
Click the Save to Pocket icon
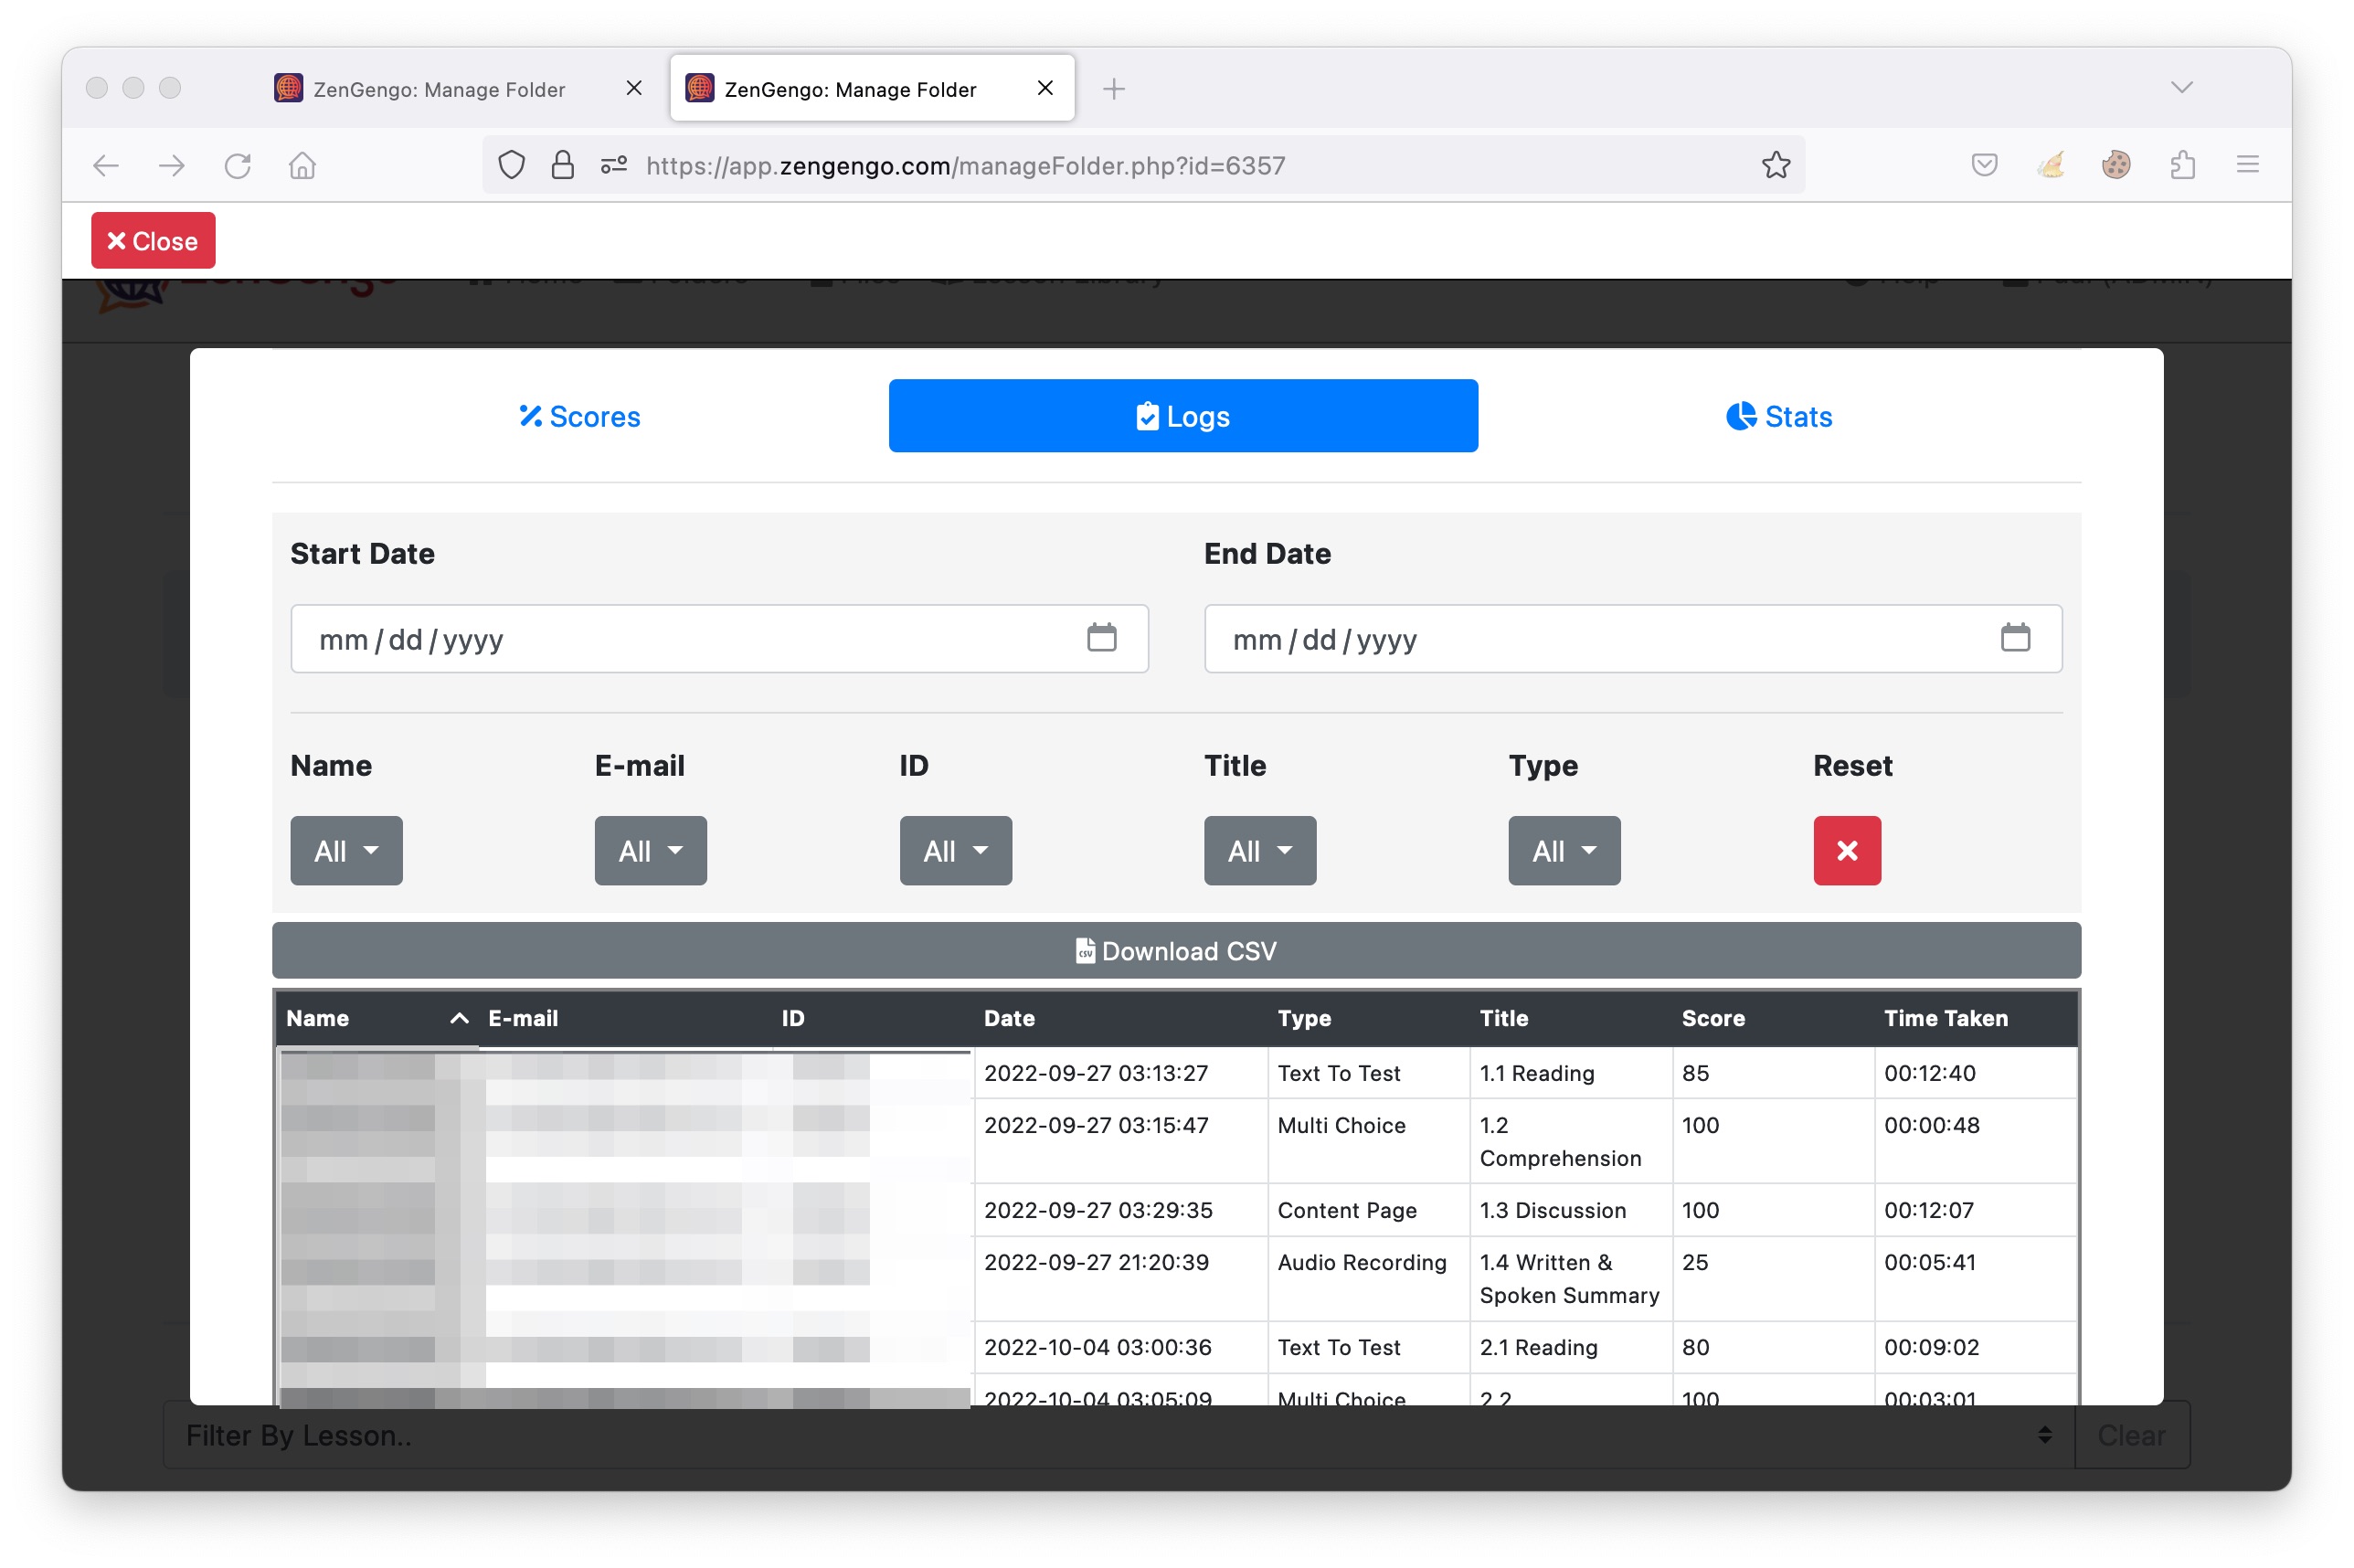pos(1984,165)
